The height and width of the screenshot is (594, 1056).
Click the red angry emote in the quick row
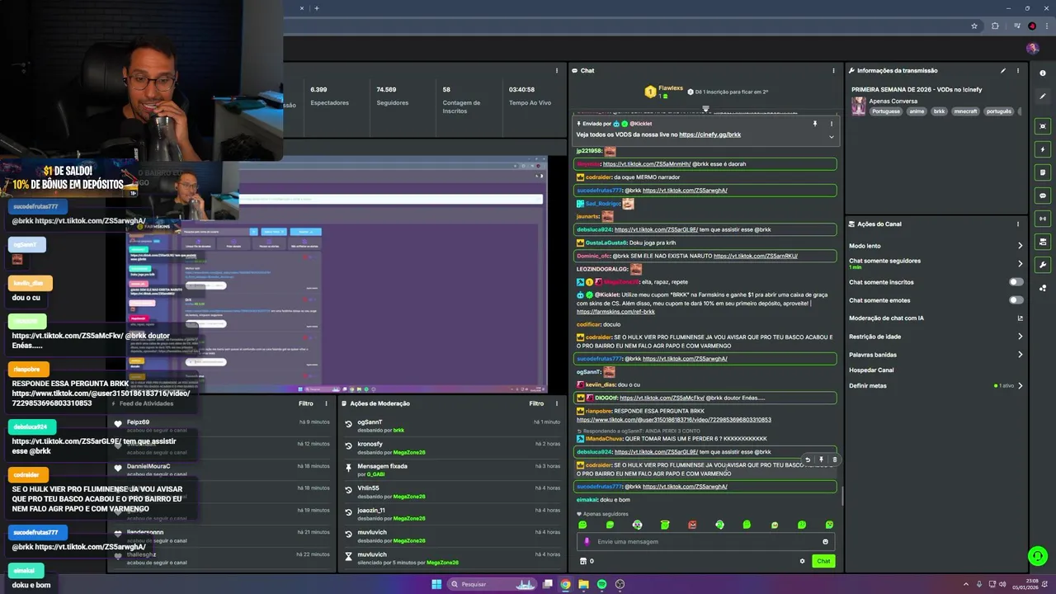coord(692,525)
